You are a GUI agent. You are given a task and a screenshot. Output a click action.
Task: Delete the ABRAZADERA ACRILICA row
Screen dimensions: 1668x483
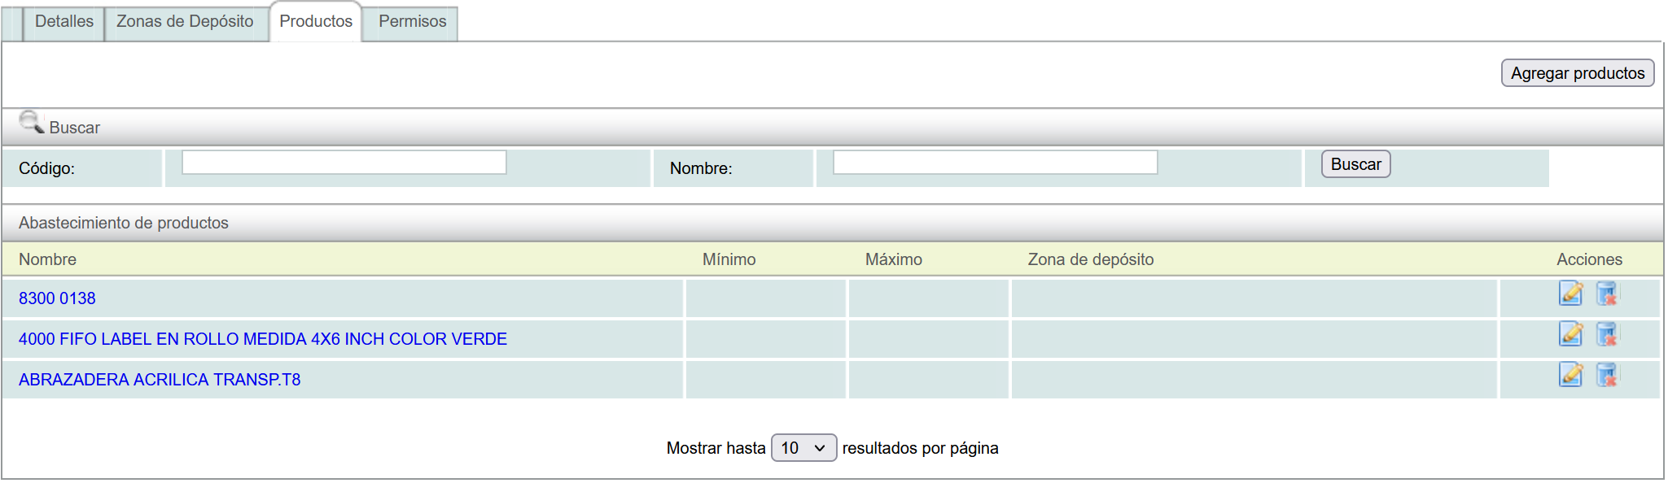click(x=1606, y=375)
